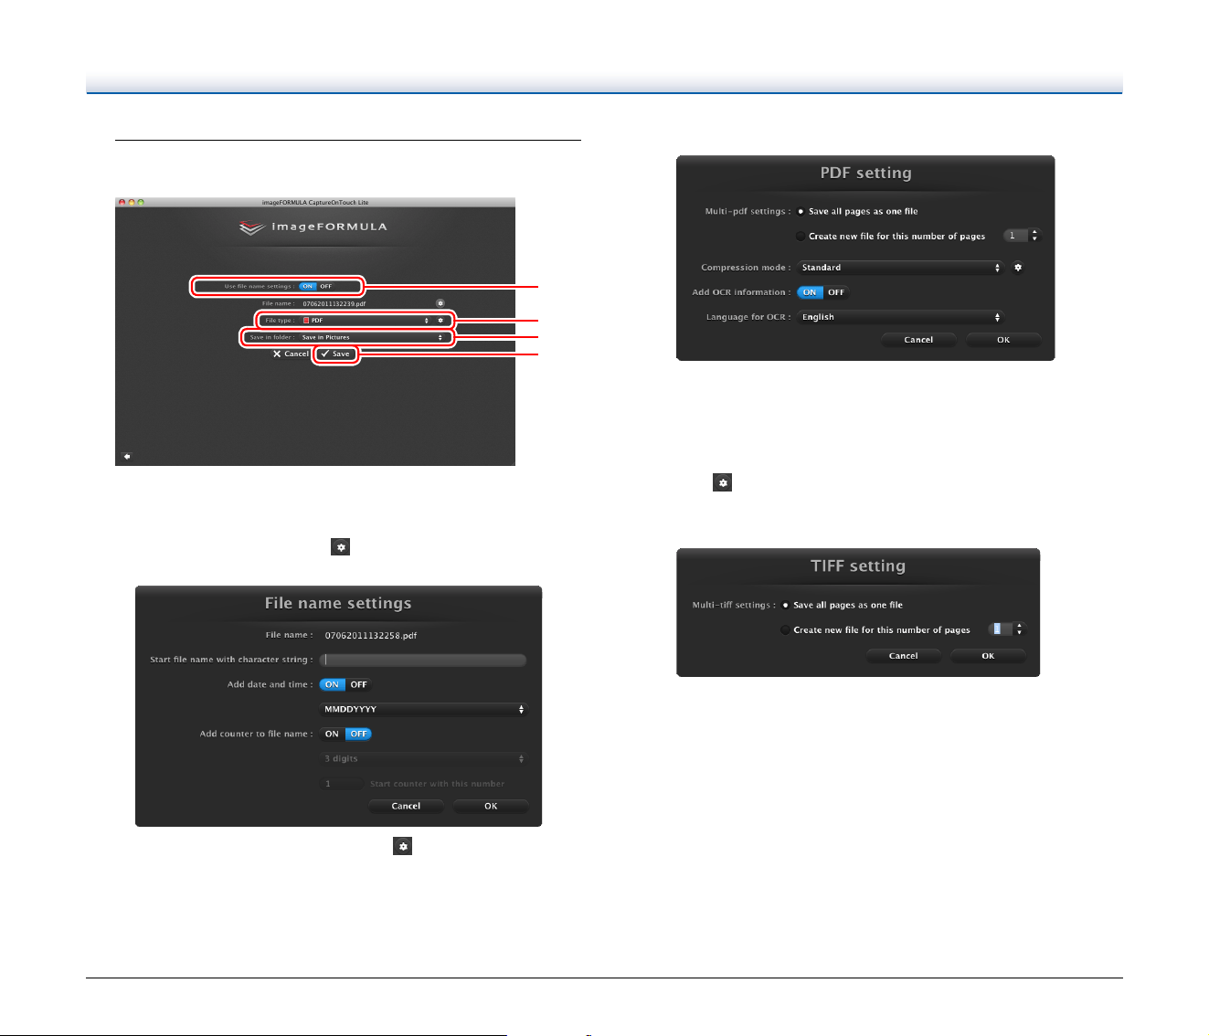Viewport: 1209px width, 1036px height.
Task: Open the Save in folder dropdown
Action: click(x=372, y=337)
